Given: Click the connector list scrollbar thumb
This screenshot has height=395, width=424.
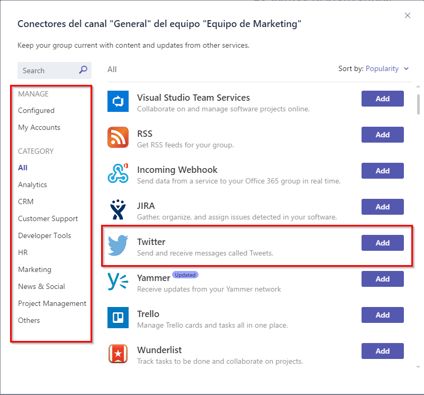Looking at the screenshot, I should tap(418, 104).
